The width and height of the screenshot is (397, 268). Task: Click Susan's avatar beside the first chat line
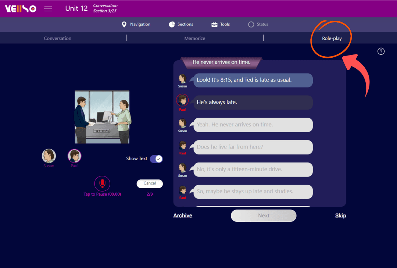pyautogui.click(x=182, y=78)
